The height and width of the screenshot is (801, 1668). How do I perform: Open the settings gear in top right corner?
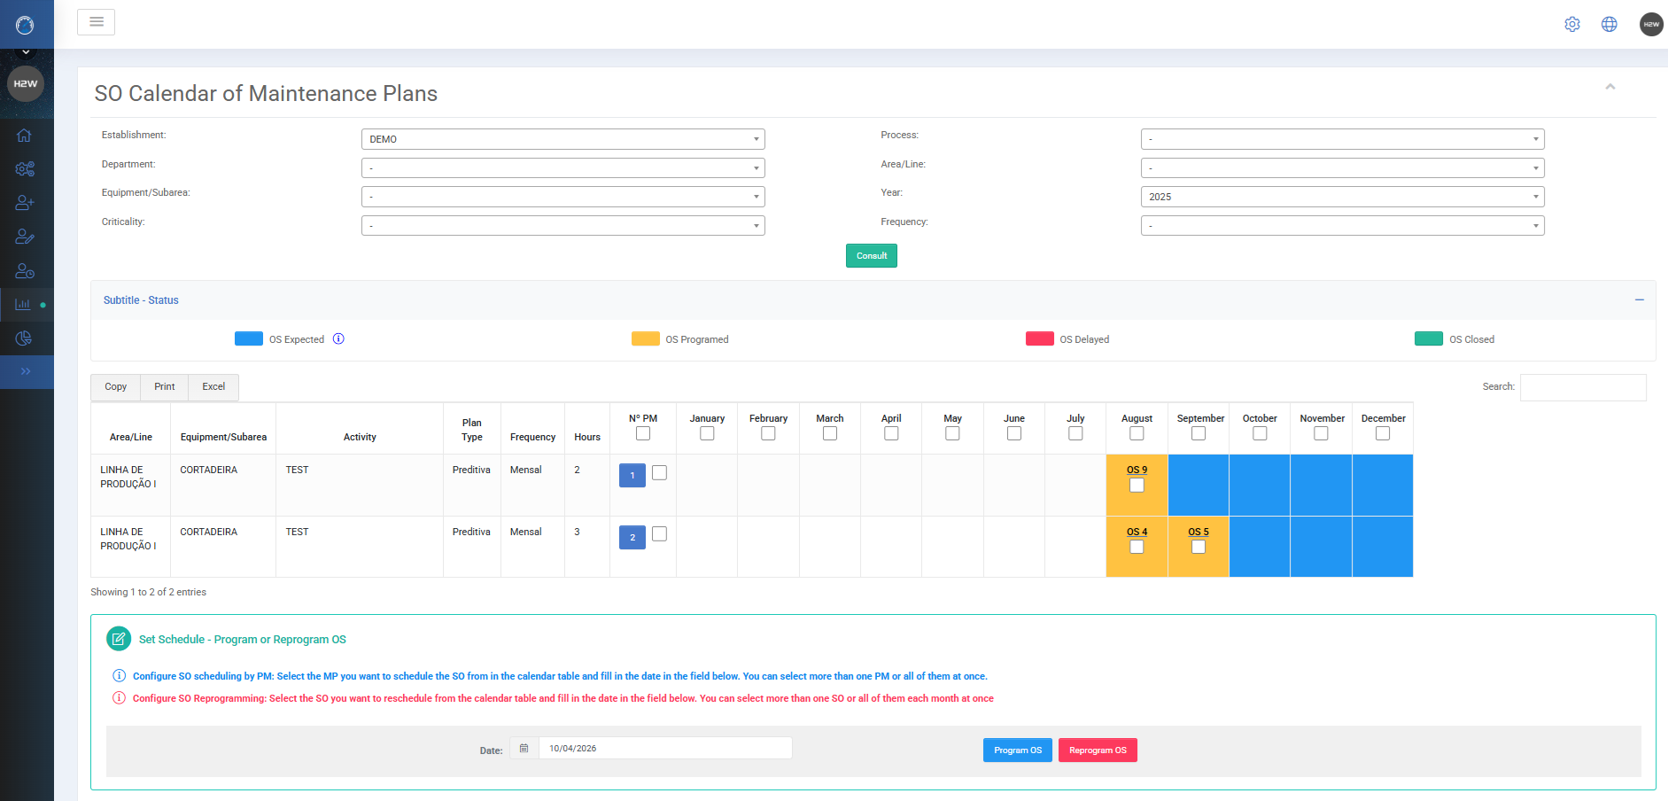point(1572,24)
